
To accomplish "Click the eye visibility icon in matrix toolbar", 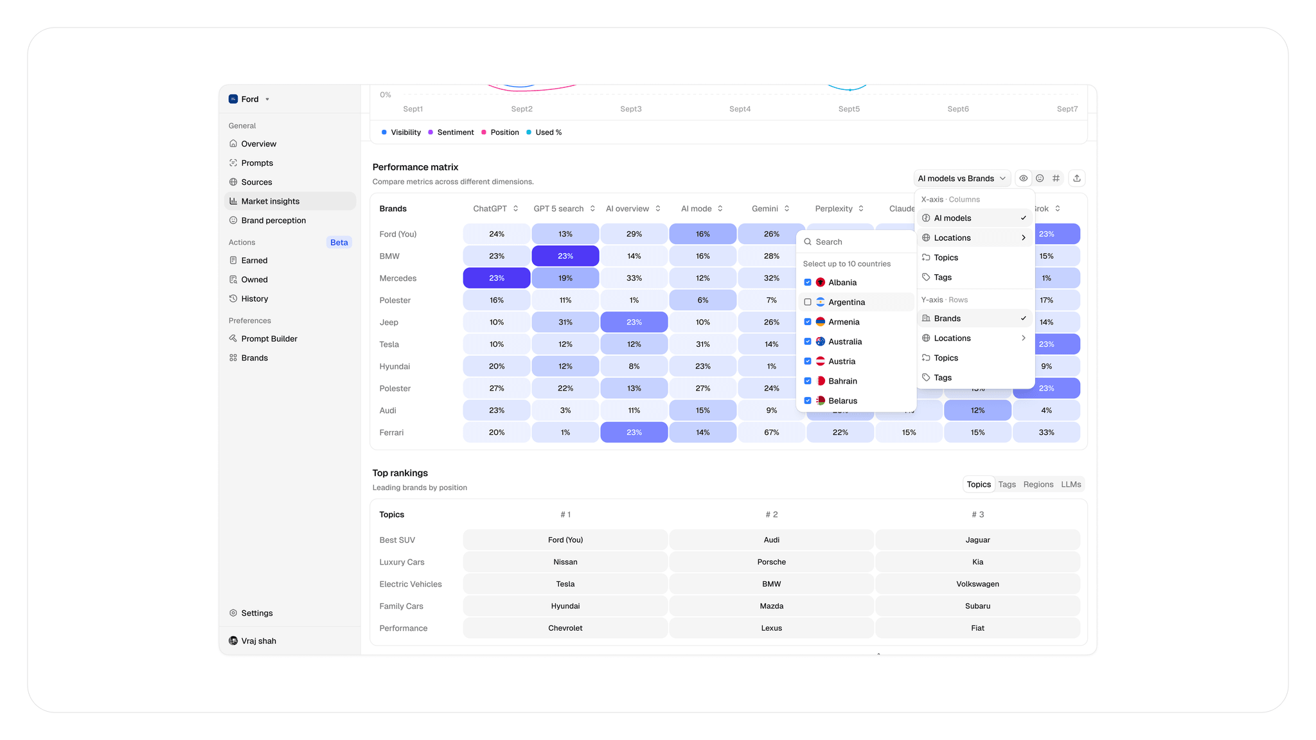I will (x=1023, y=179).
